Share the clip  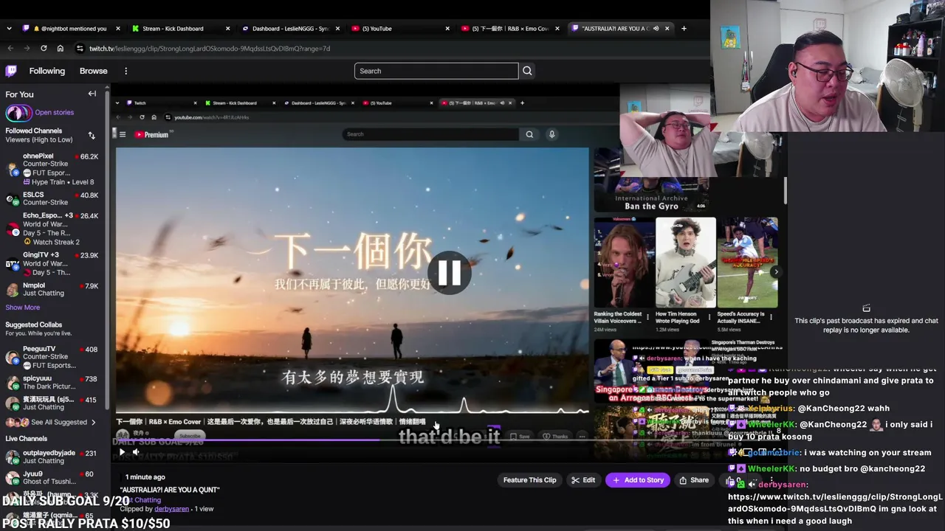pos(693,480)
